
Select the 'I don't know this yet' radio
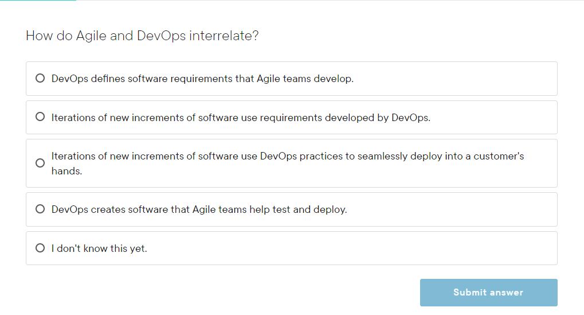[40, 248]
